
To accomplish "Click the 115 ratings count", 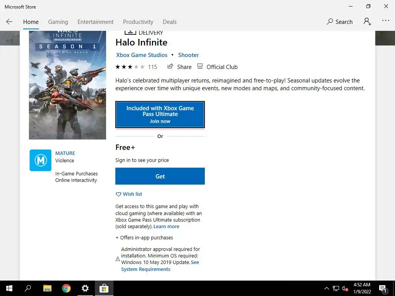I will pyautogui.click(x=152, y=67).
